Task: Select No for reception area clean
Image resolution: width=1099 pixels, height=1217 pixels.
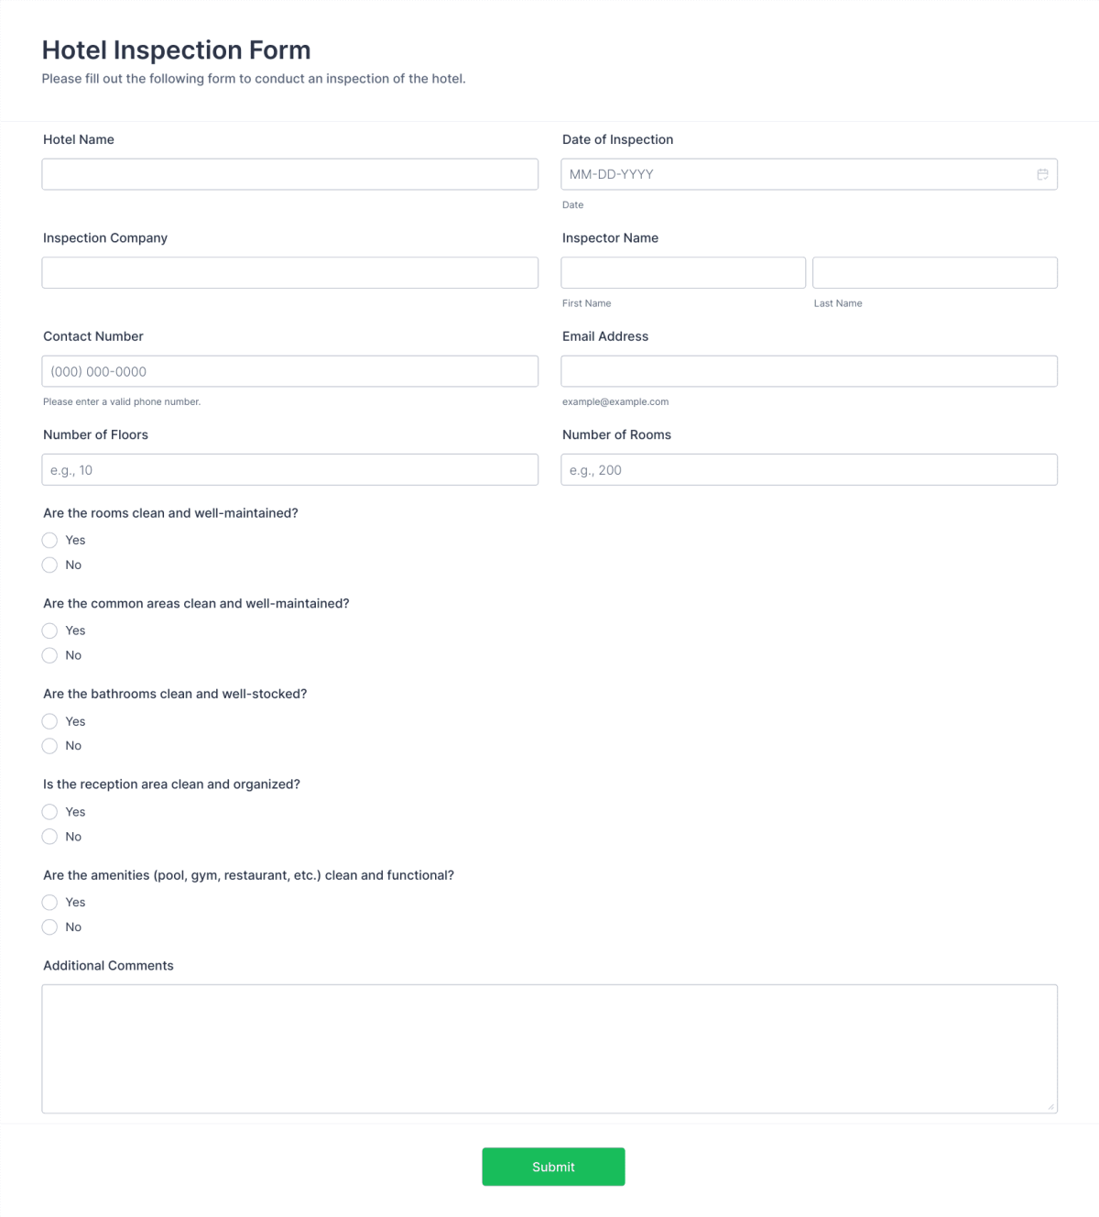Action: tap(49, 837)
